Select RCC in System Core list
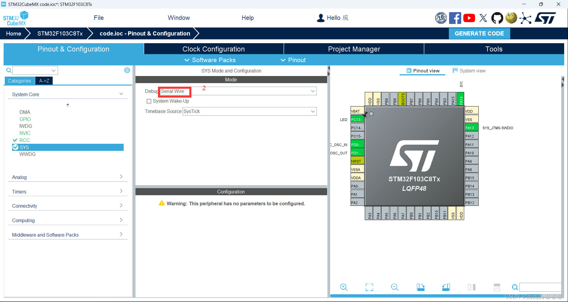Viewport: 568px width, 302px height. [25, 140]
